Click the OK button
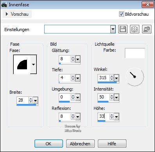 (49, 144)
